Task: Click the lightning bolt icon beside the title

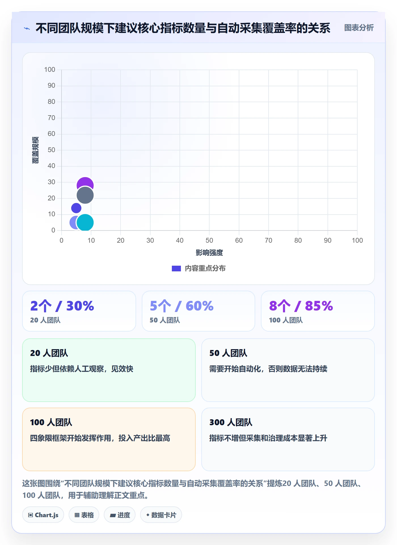Action: pyautogui.click(x=27, y=28)
